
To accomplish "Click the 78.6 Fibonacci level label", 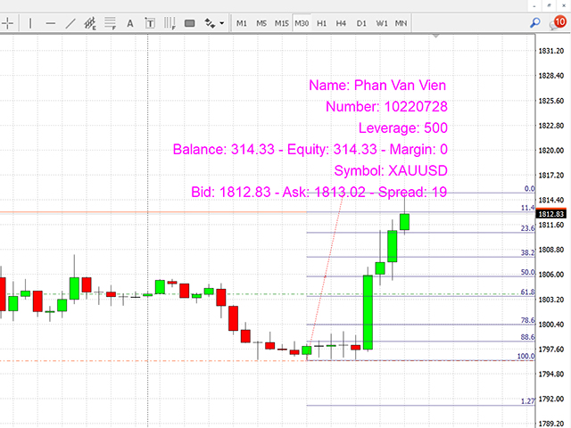I will pos(527,320).
